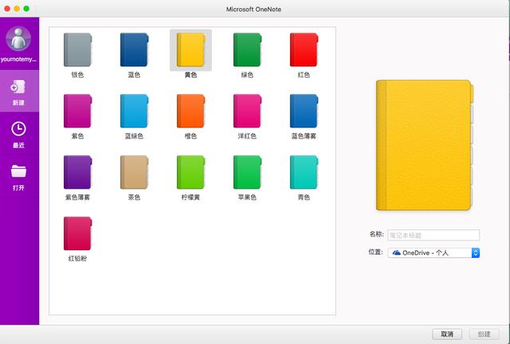Select the purple (紫色) notebook icon
510x344 pixels.
point(77,111)
